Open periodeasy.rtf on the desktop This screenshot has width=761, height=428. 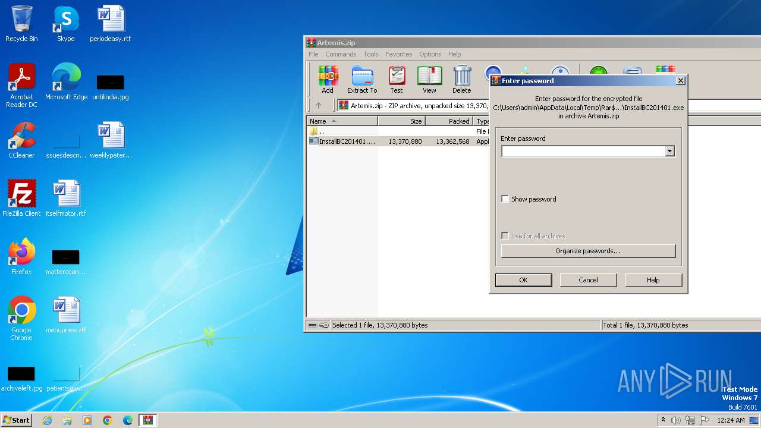(111, 24)
